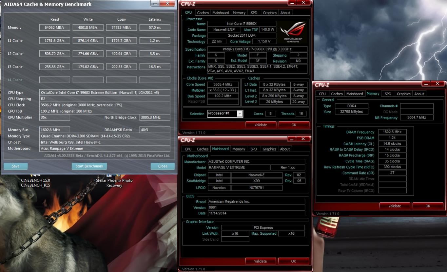Click mainboard Model field RAMPAGE V EXTREME

coord(239,168)
